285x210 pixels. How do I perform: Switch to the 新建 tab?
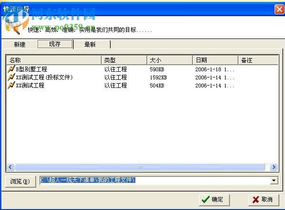click(19, 44)
